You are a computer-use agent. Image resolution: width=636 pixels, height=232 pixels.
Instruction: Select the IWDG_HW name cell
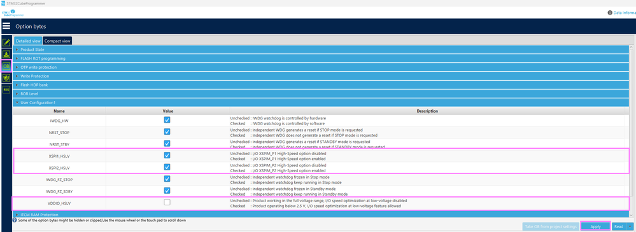59,121
